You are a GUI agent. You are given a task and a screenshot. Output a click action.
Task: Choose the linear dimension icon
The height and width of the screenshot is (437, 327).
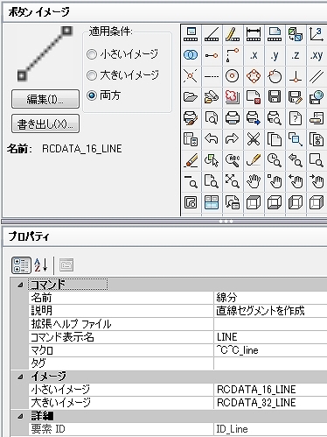[x=254, y=34]
